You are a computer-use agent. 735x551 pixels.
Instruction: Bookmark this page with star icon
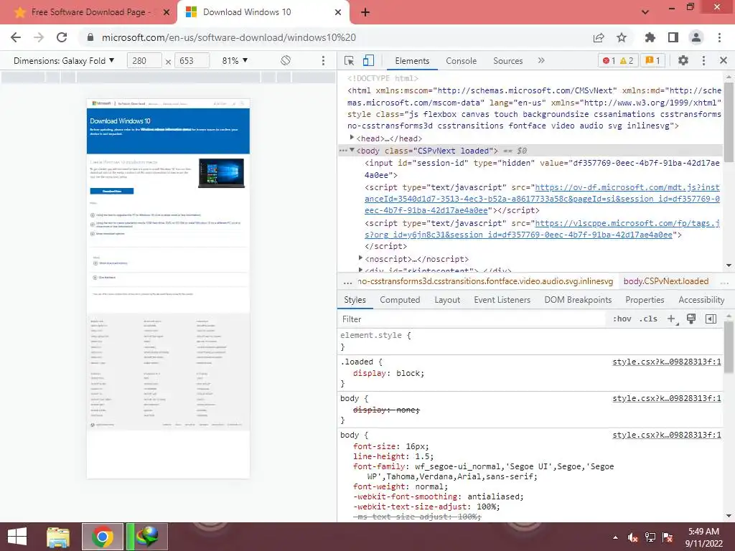622,37
